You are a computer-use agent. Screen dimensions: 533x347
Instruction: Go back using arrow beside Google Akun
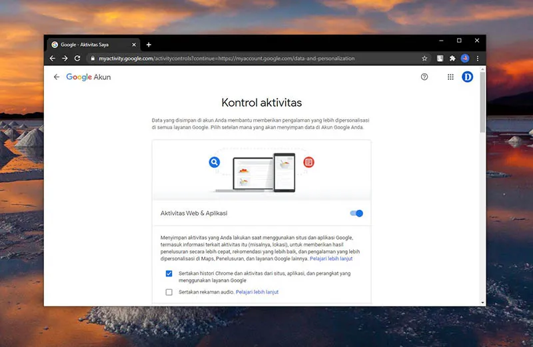(x=57, y=77)
